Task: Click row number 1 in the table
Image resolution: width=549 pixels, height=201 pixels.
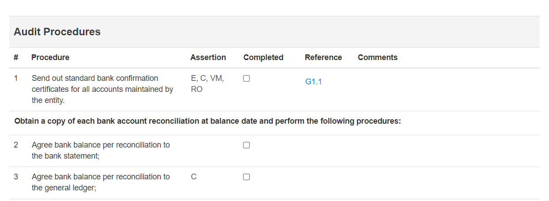Action: pos(16,78)
